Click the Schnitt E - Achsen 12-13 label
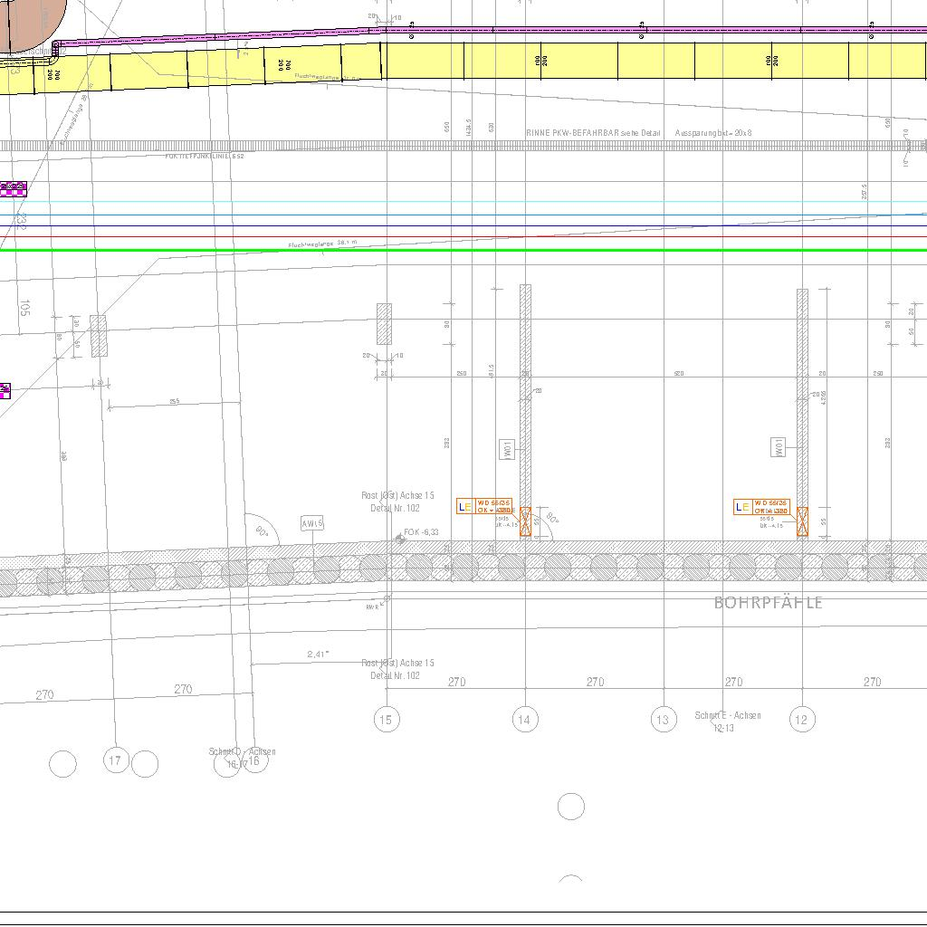 coord(728,721)
